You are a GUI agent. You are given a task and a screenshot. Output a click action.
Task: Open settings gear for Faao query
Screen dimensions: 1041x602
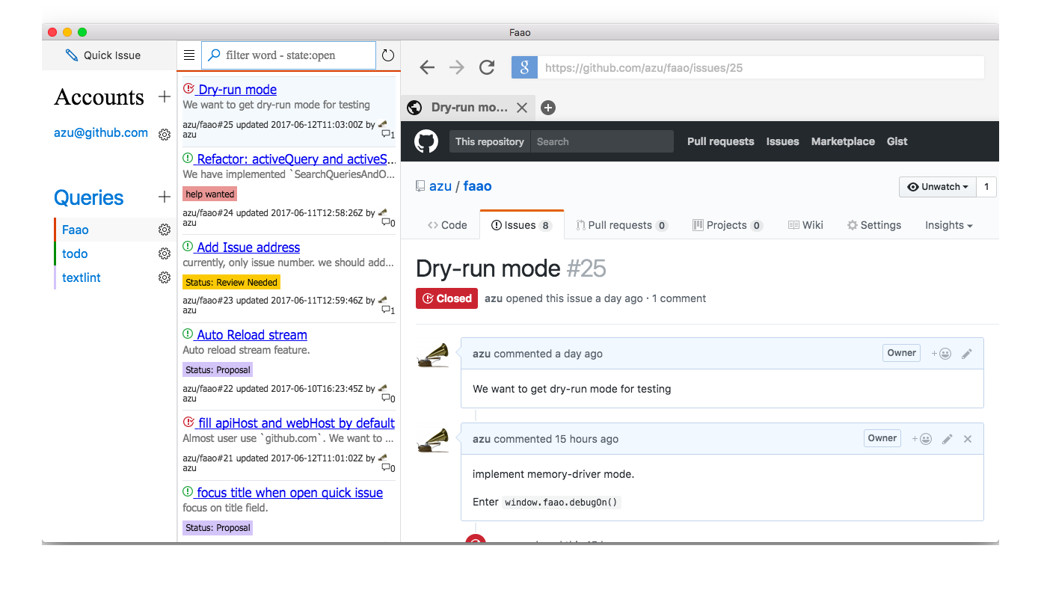click(165, 230)
